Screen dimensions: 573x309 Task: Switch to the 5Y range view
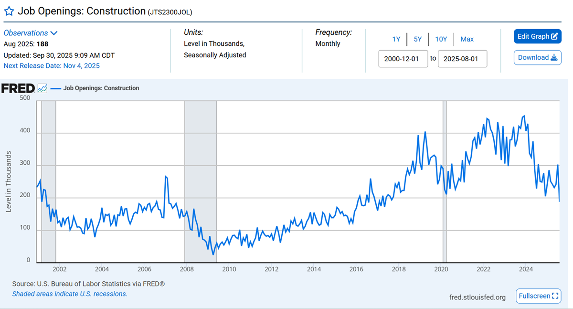(418, 39)
